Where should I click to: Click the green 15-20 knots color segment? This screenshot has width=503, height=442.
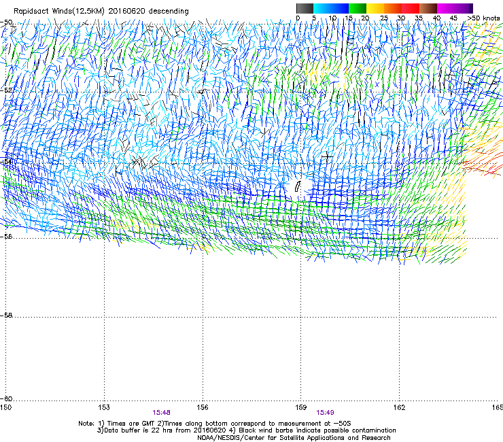[358, 8]
